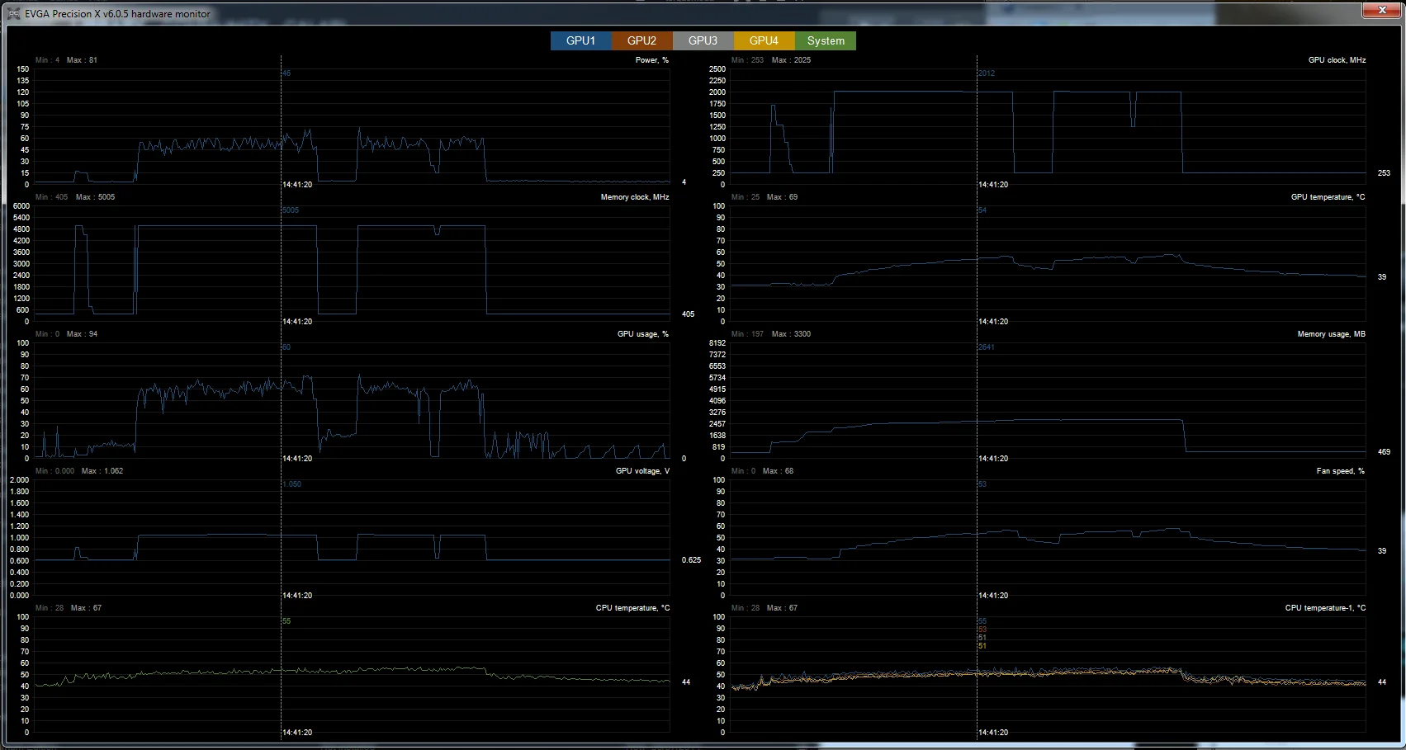Click the Power, % graph title

pos(652,60)
